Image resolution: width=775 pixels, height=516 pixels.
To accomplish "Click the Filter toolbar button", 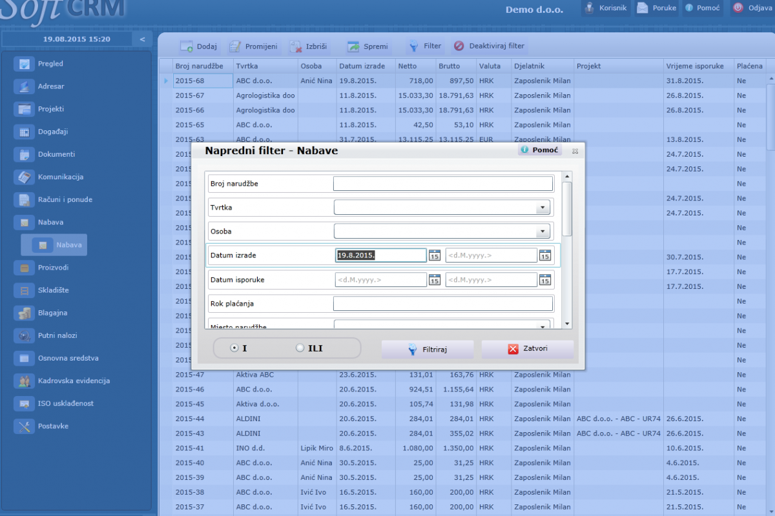I will (x=424, y=46).
